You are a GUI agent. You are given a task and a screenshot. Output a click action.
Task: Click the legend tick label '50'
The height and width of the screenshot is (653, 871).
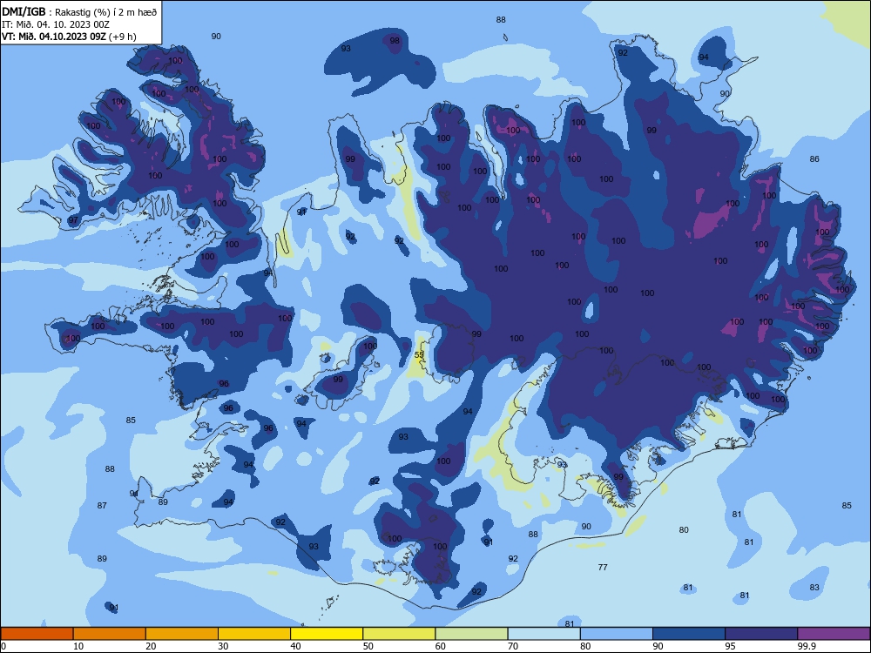pos(368,646)
